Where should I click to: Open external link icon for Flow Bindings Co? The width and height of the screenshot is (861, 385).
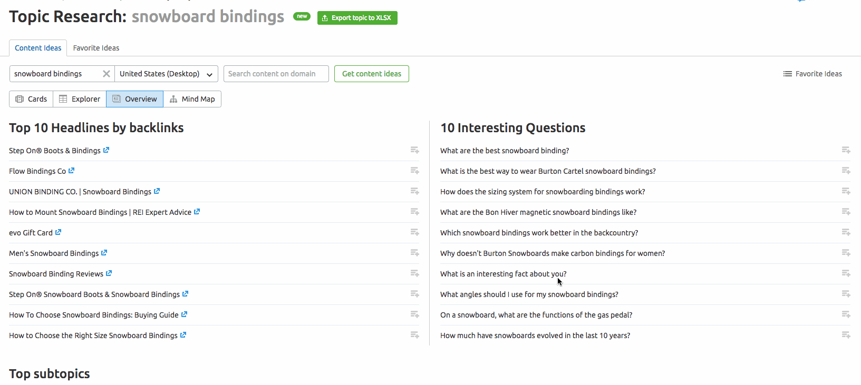tap(72, 171)
